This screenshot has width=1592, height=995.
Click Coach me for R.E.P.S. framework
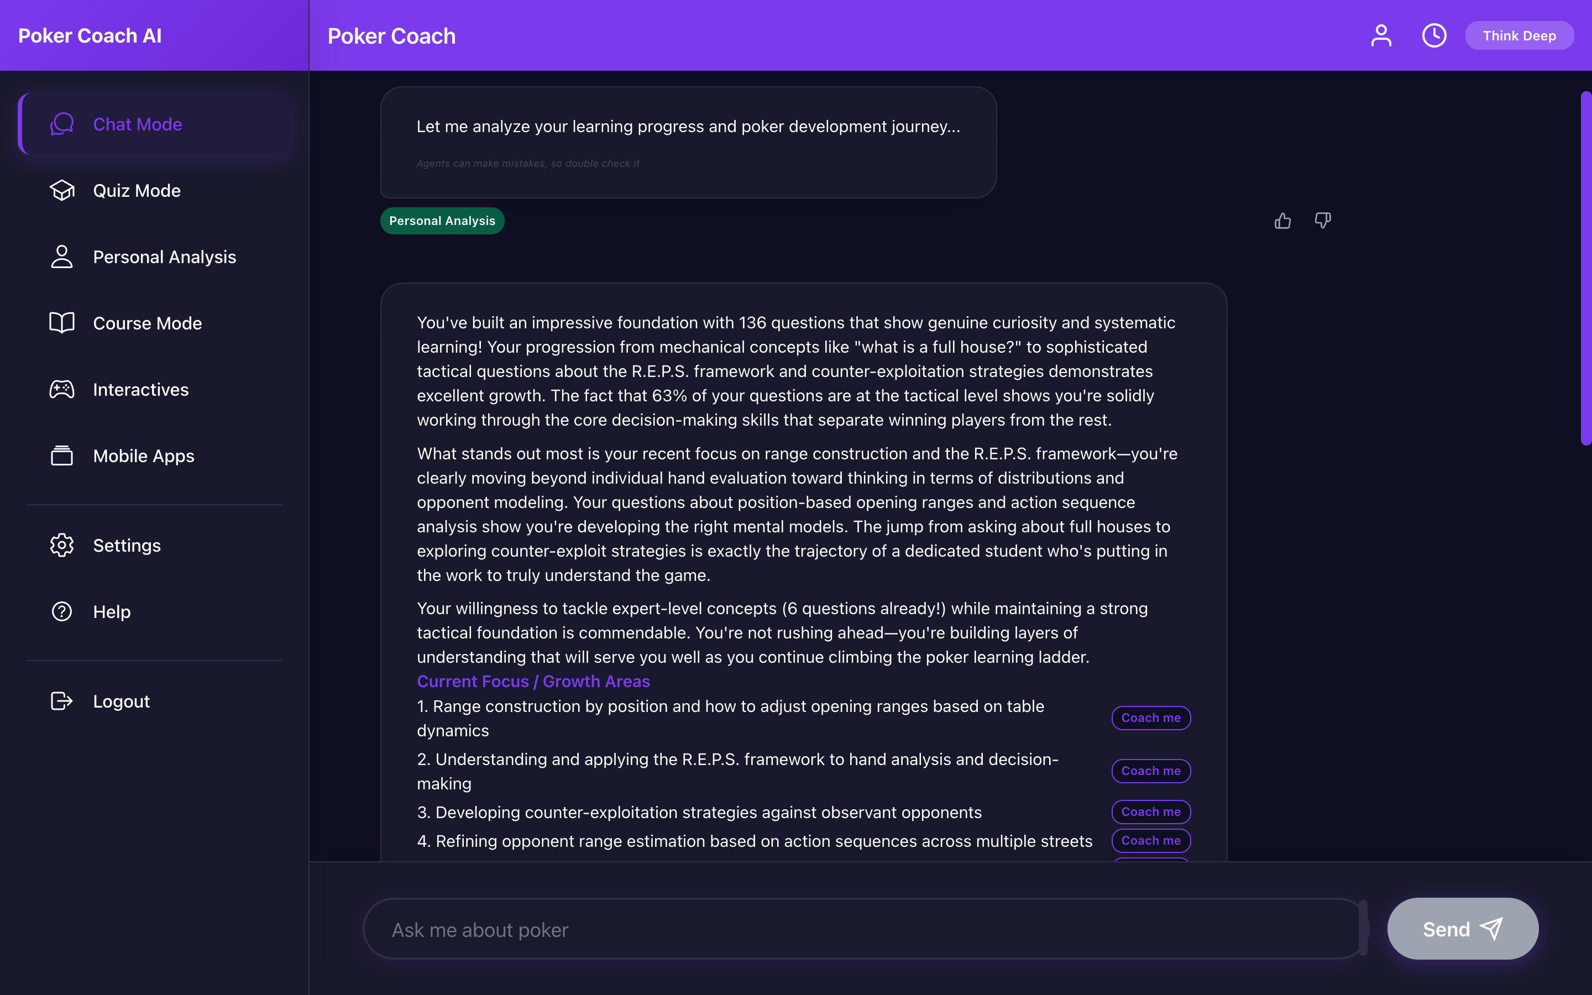point(1150,771)
